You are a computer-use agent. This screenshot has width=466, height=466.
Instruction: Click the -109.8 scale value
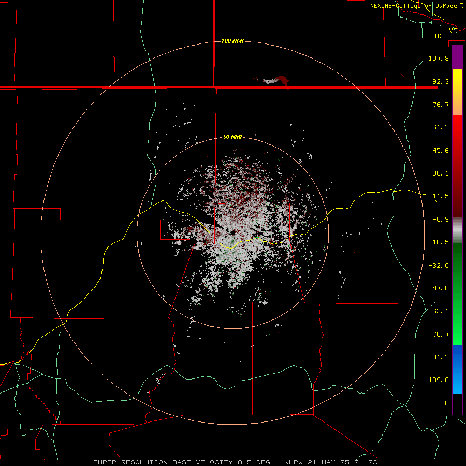pos(436,380)
